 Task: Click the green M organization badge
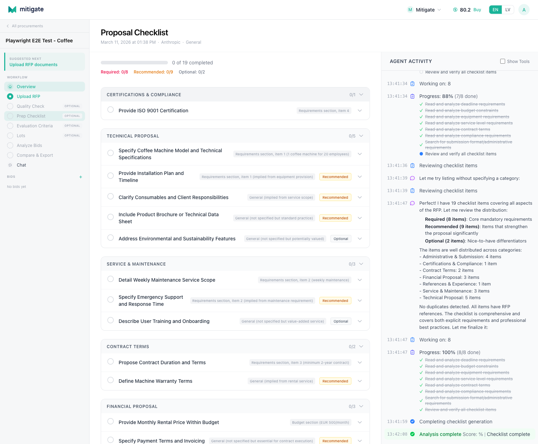tap(410, 10)
